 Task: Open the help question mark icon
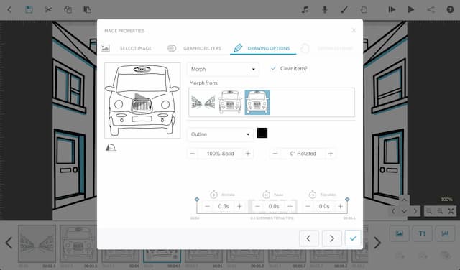pyautogui.click(x=450, y=9)
